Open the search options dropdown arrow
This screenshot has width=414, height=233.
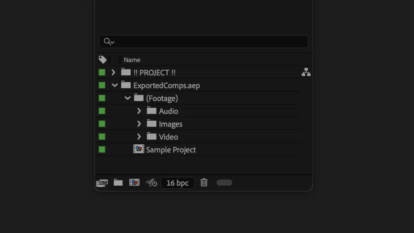coord(112,42)
